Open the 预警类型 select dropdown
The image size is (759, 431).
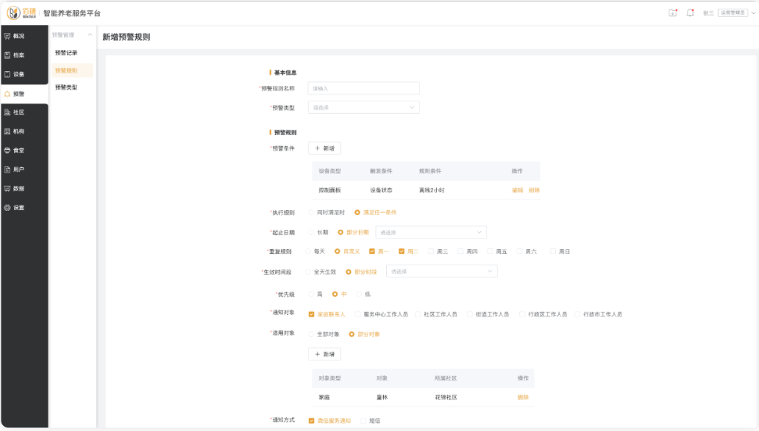click(x=363, y=107)
